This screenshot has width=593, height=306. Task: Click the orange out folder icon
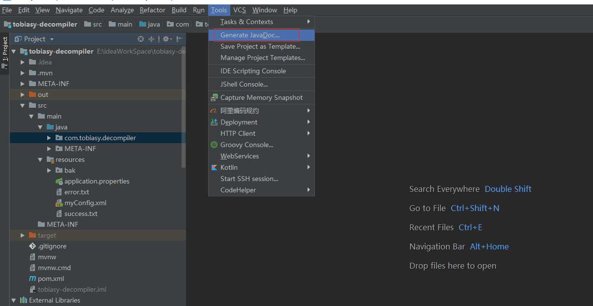[32, 94]
